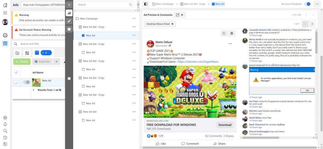323x149 pixels.
Task: Click New Ad Set - Copy breadcrumb
Action: 193,4
